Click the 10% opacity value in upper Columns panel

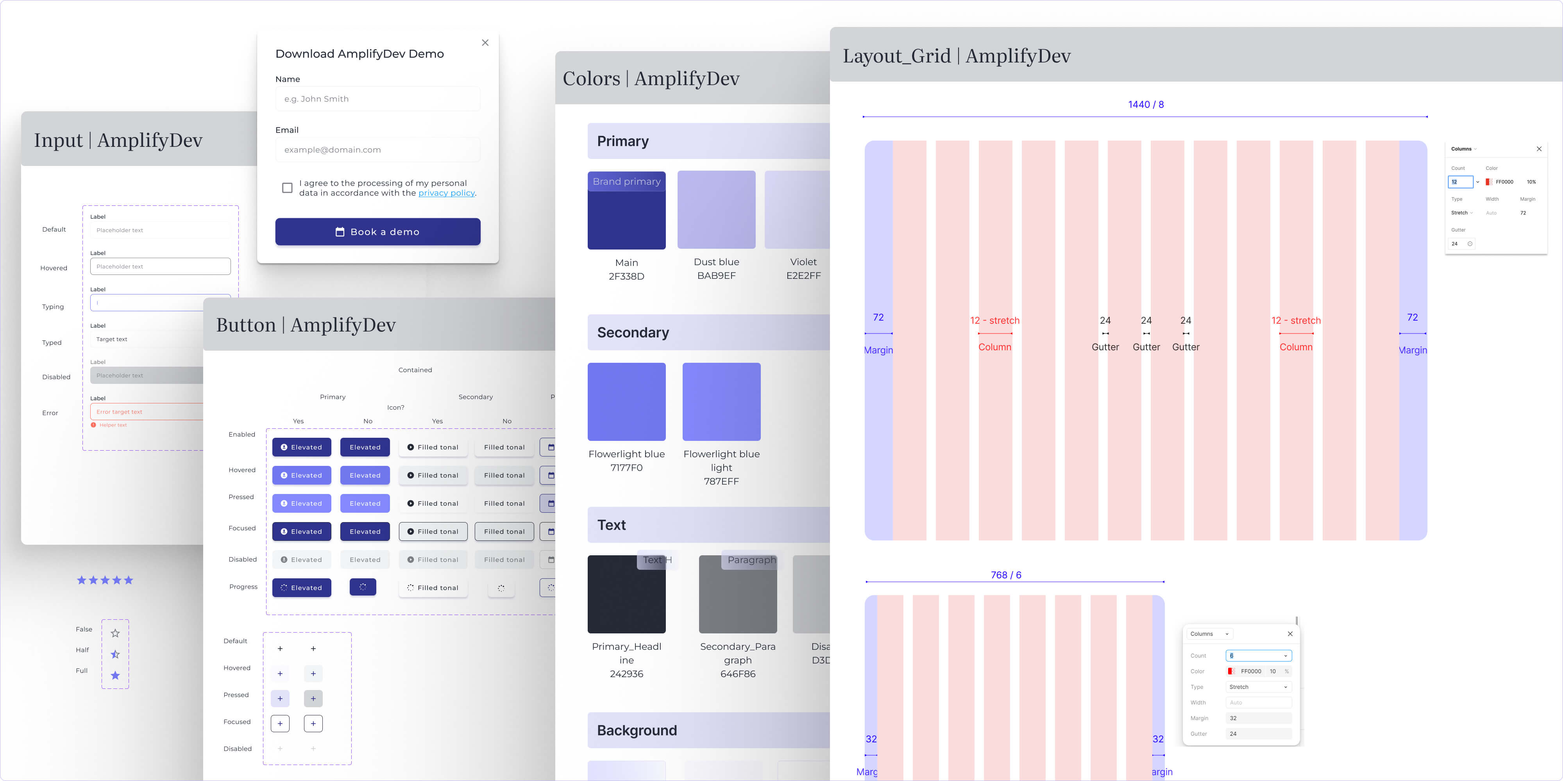point(1531,182)
